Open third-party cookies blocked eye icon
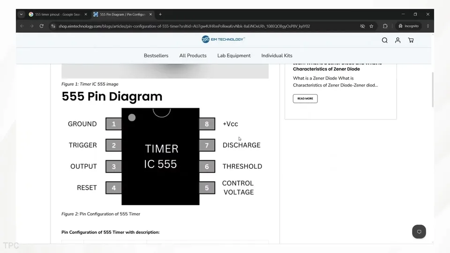Screen dimensions: 450x253 tap(362, 26)
